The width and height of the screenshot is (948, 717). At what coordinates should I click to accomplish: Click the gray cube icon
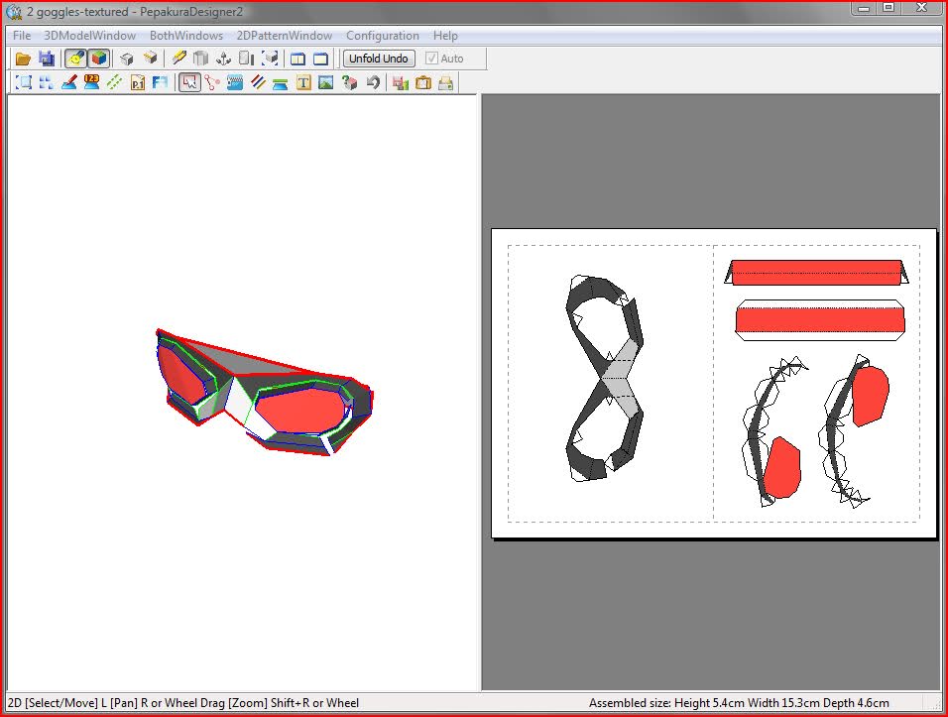point(126,59)
